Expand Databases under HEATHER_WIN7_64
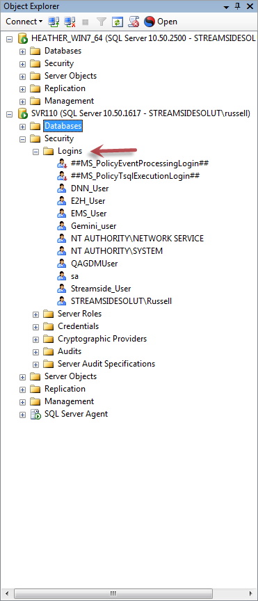 (x=23, y=51)
